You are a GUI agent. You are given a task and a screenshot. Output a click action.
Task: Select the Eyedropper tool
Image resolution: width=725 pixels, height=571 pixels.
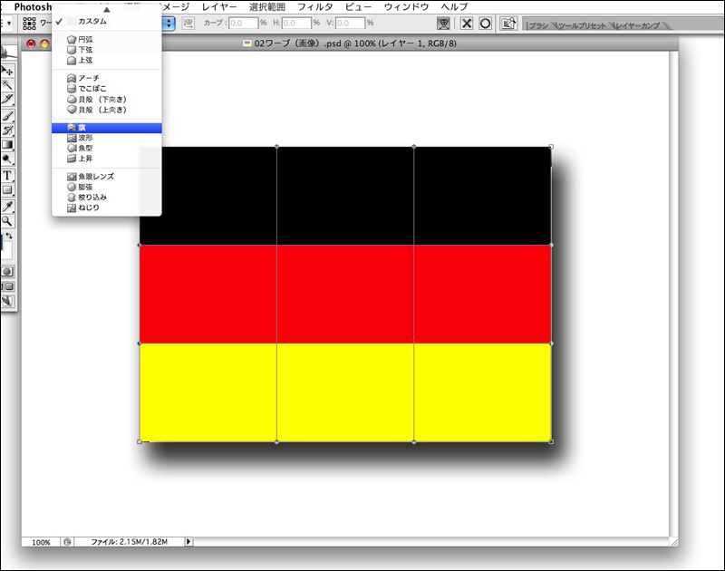[x=7, y=205]
